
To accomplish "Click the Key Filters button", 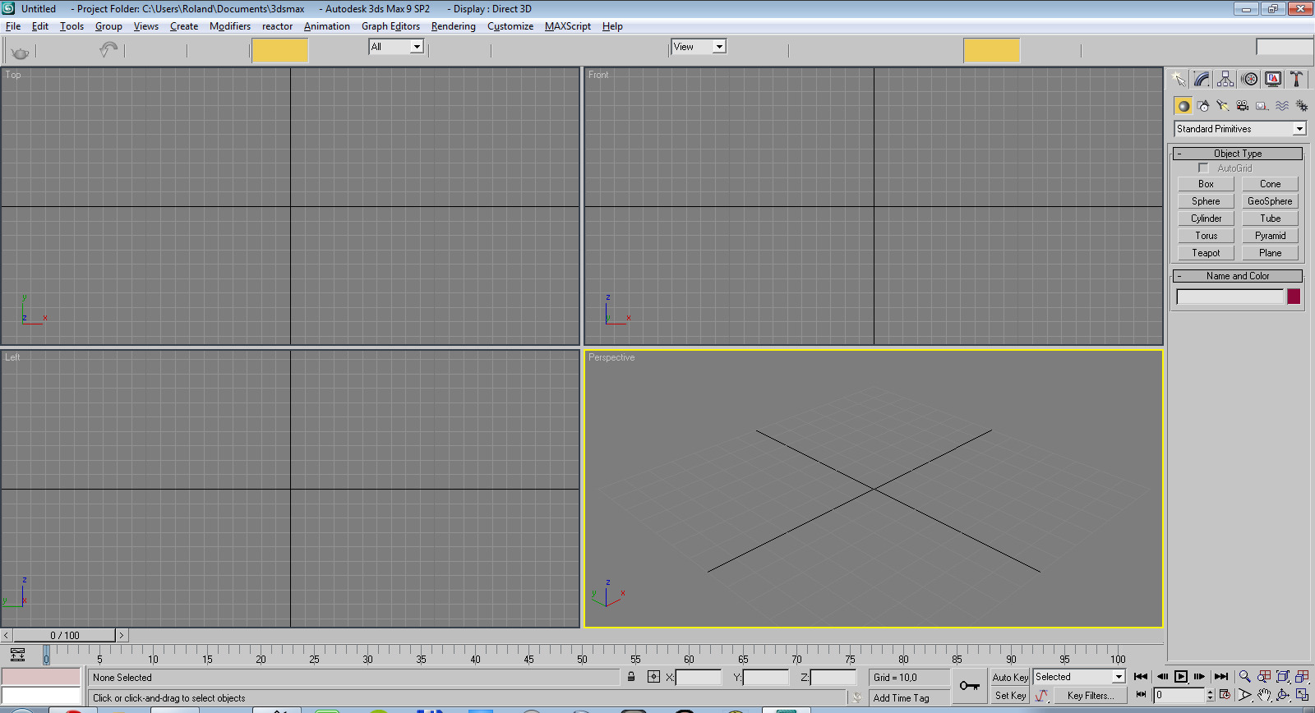I will coord(1090,696).
